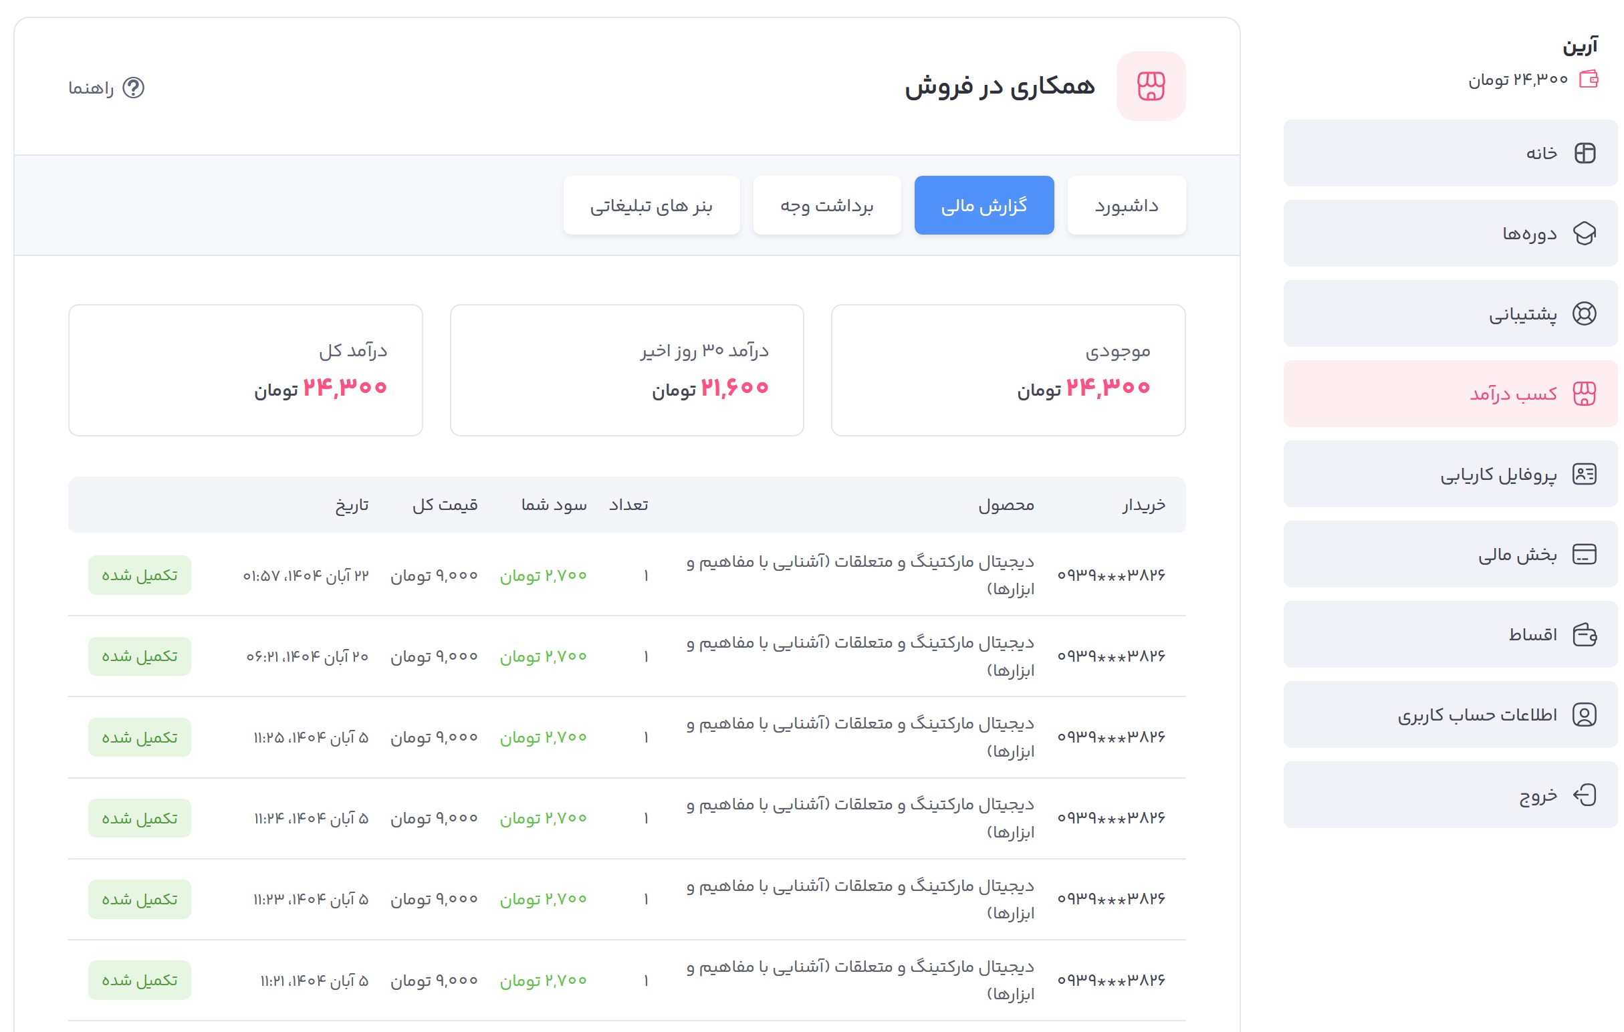The width and height of the screenshot is (1624, 1032).
Task: Switch to the dashboard (داشبورد) tab
Action: tap(1127, 206)
